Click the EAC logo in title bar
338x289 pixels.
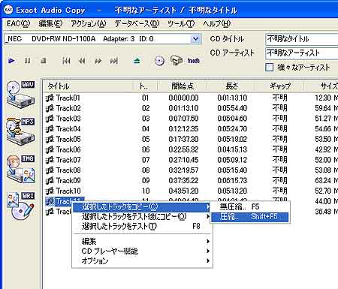point(8,10)
